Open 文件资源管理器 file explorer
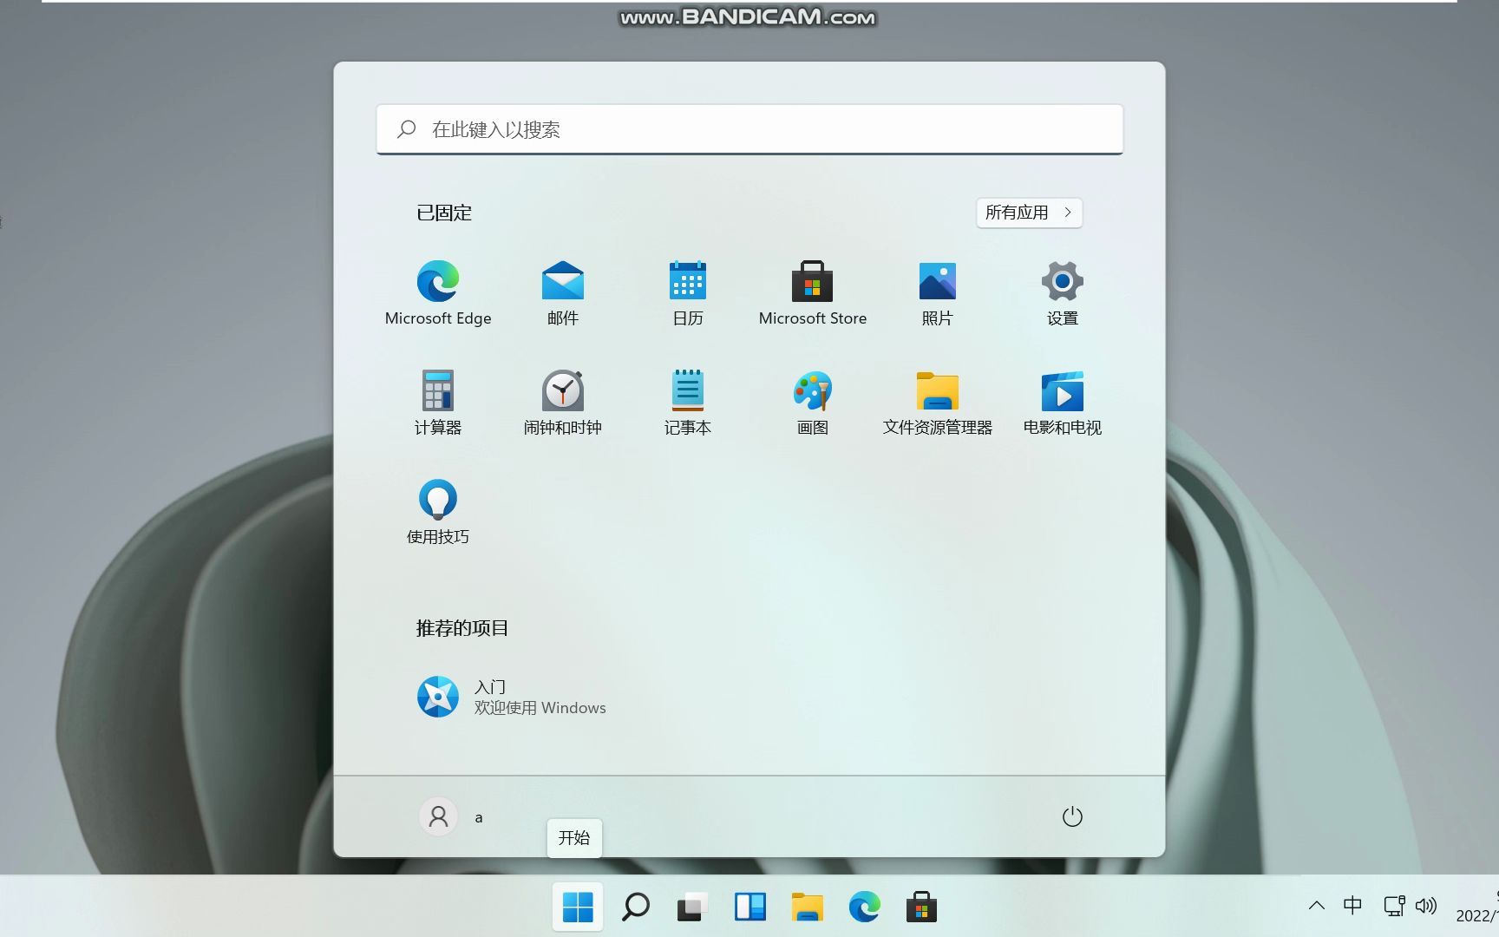Image resolution: width=1499 pixels, height=937 pixels. pos(937,400)
